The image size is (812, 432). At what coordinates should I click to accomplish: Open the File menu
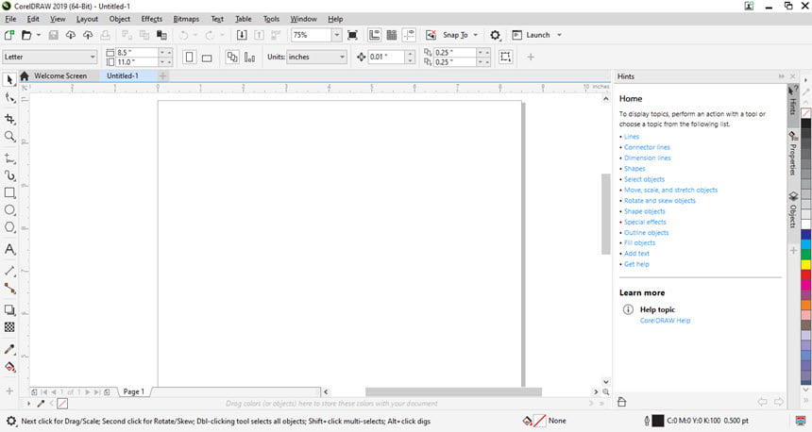tap(10, 19)
